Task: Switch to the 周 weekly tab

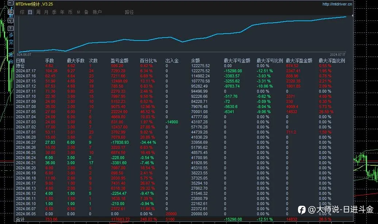Action: (38, 12)
